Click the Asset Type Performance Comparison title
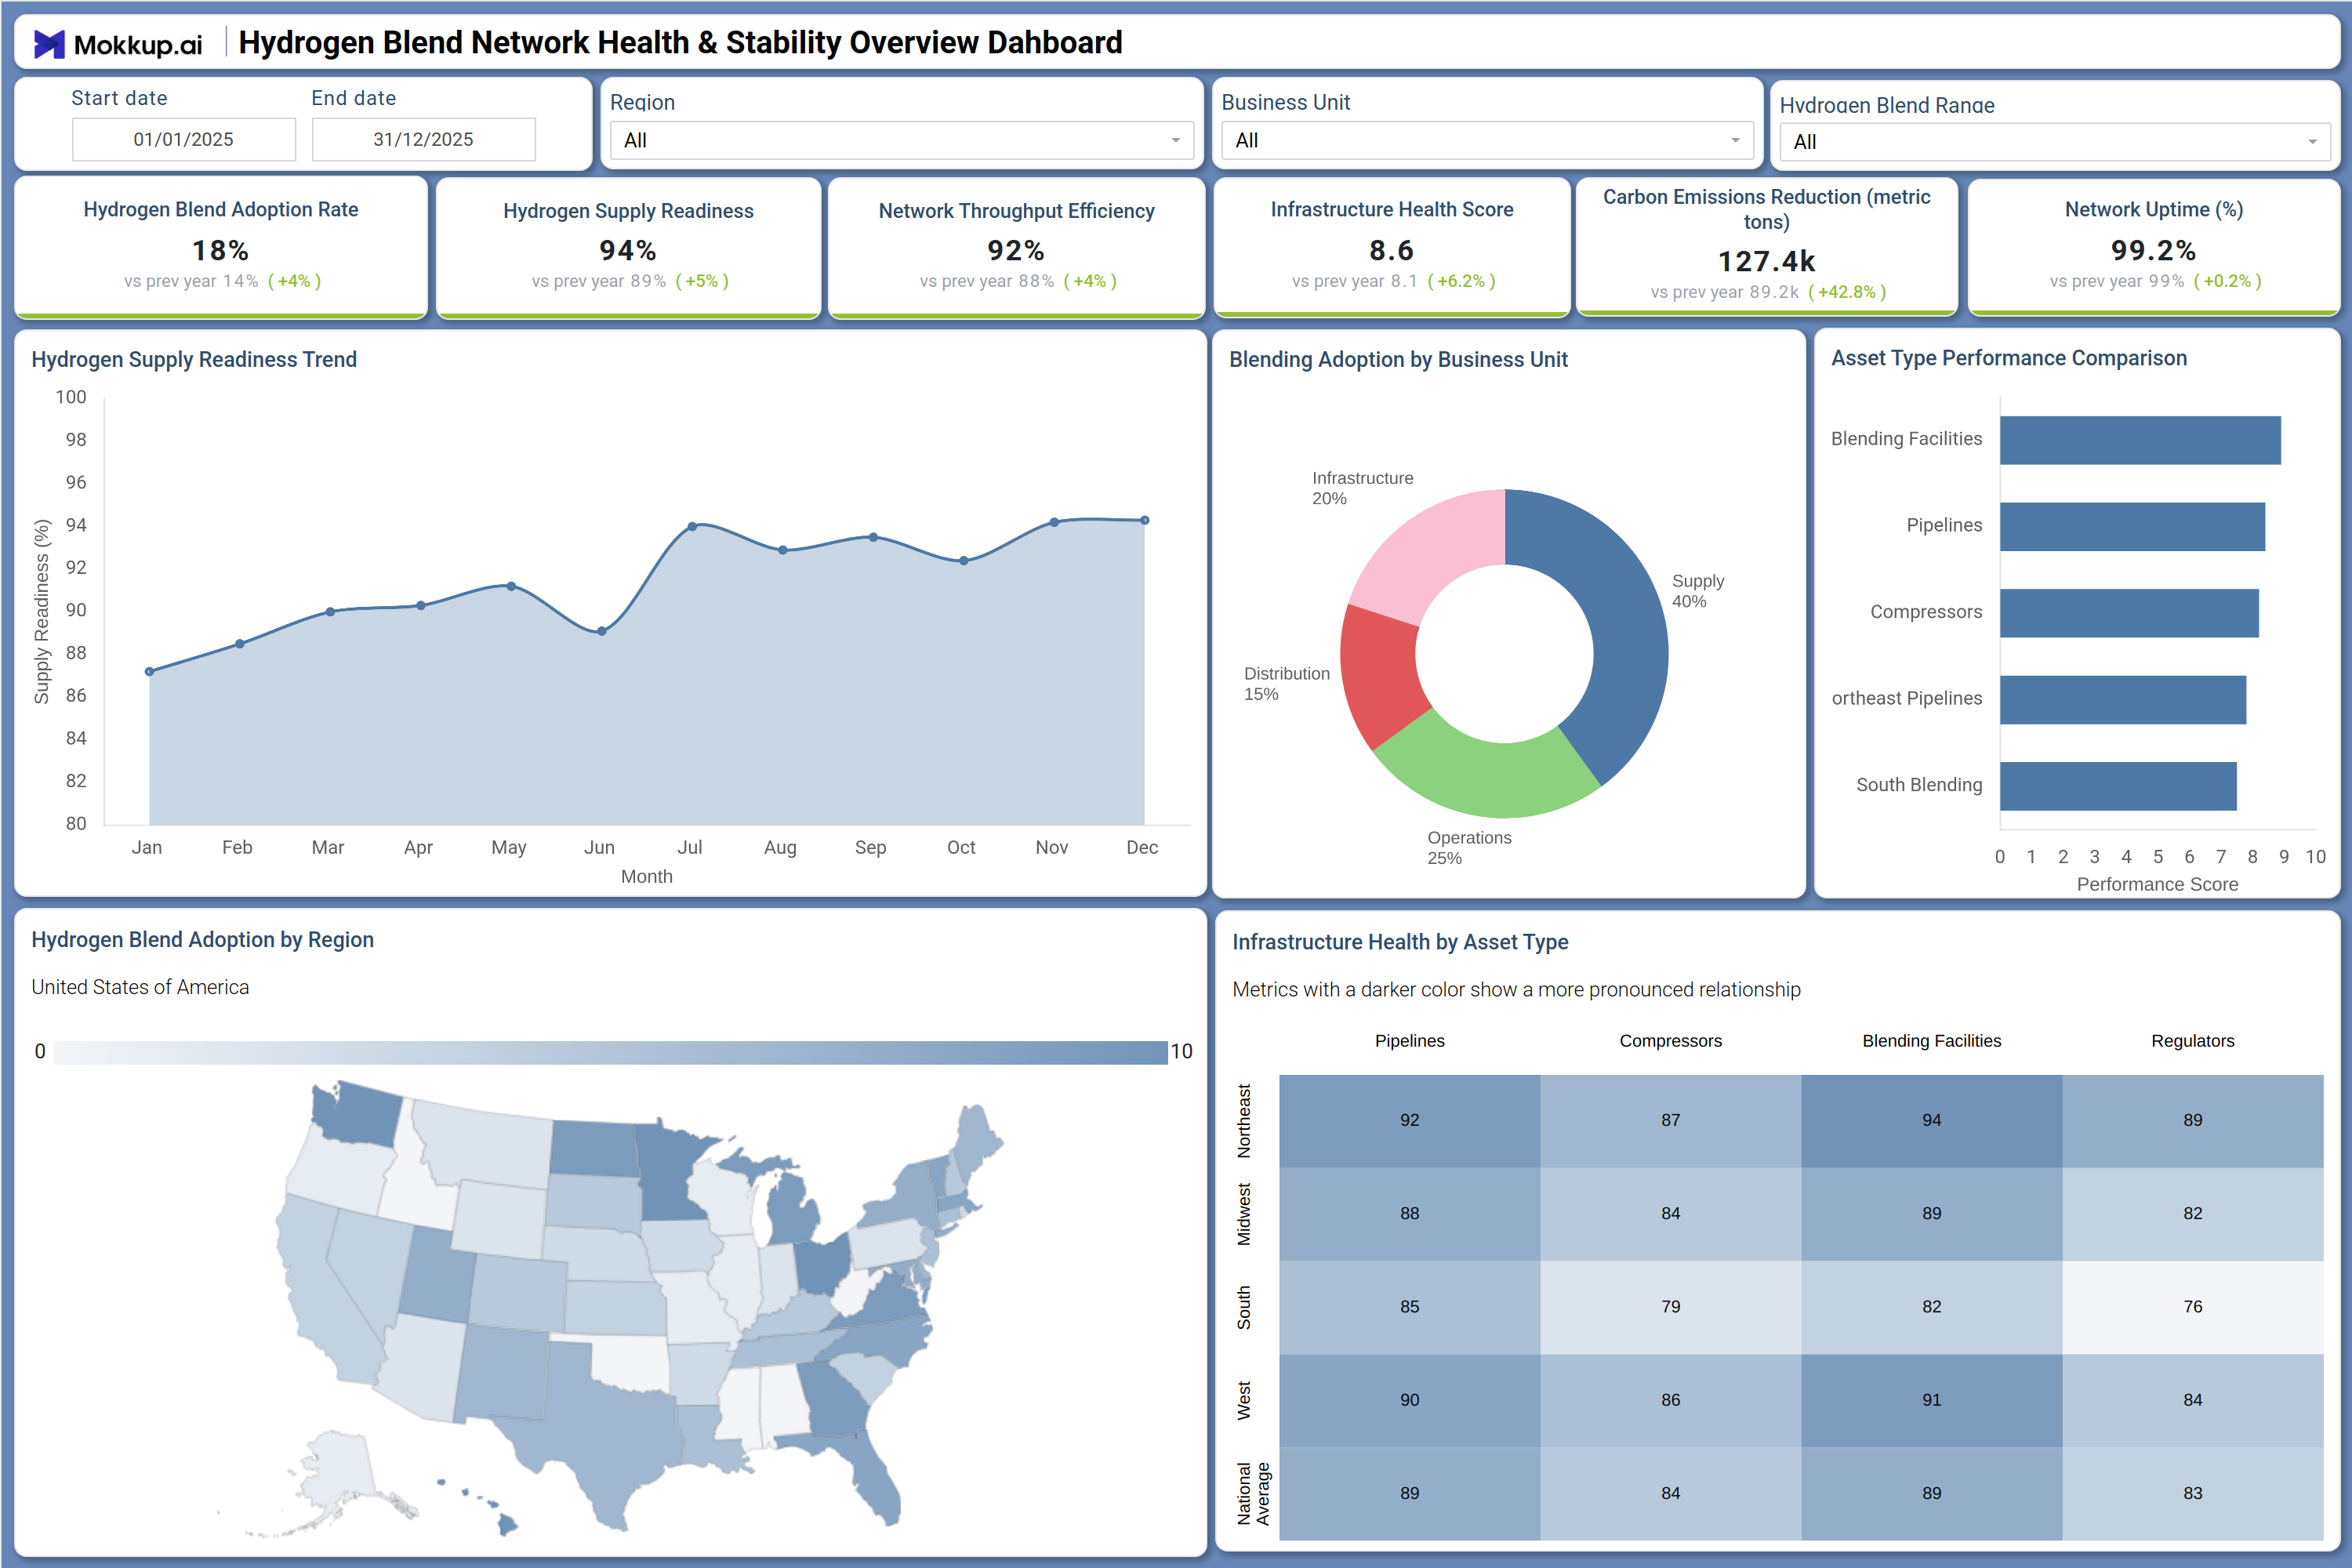The image size is (2352, 1568). coord(2009,358)
